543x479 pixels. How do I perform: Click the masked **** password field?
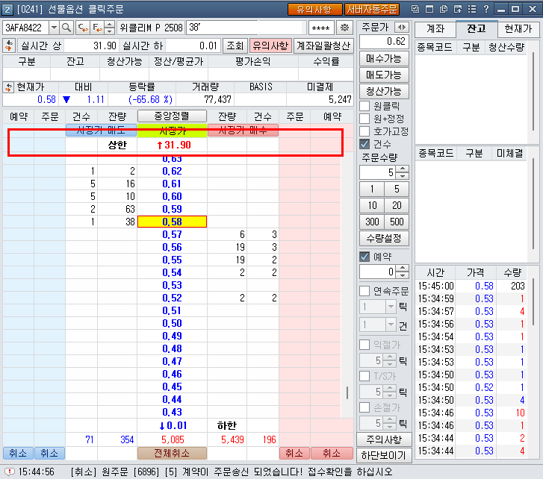320,28
